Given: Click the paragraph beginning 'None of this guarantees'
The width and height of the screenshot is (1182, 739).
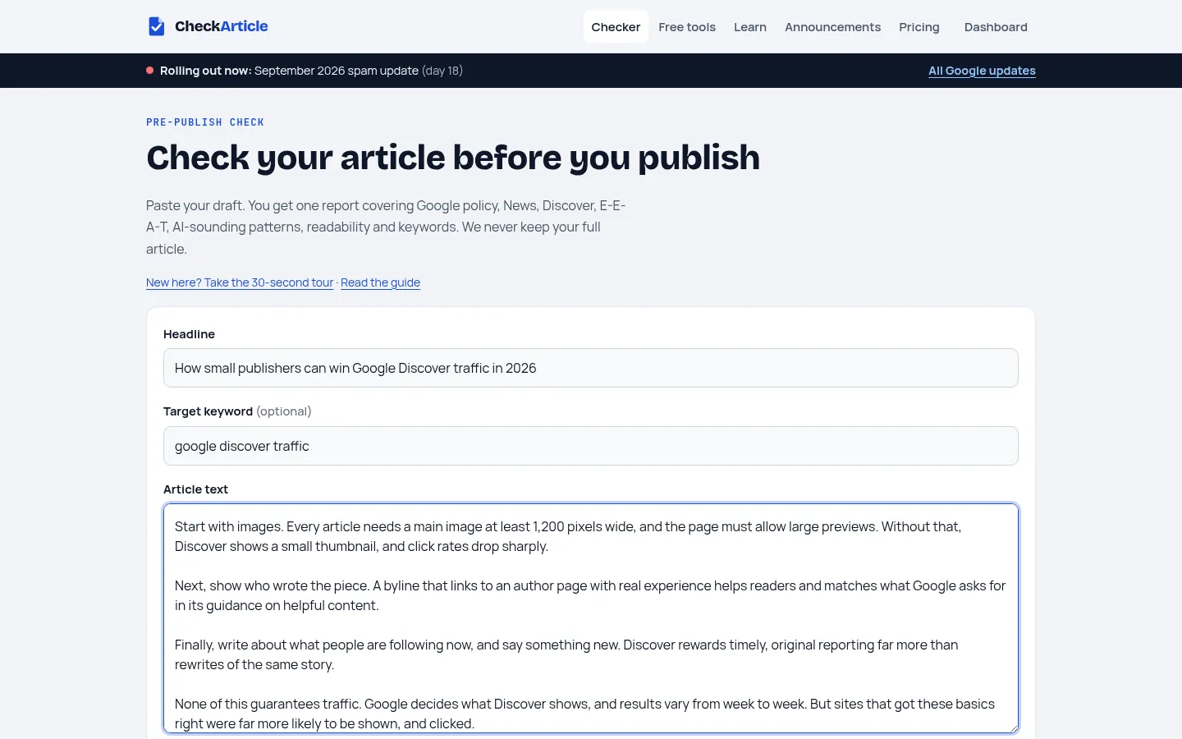Looking at the screenshot, I should click(x=584, y=714).
